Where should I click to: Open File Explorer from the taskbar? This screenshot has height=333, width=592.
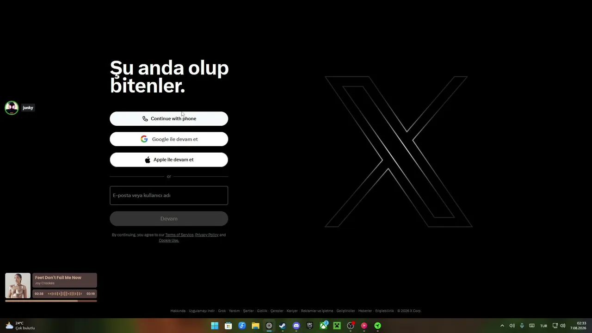pos(255,326)
